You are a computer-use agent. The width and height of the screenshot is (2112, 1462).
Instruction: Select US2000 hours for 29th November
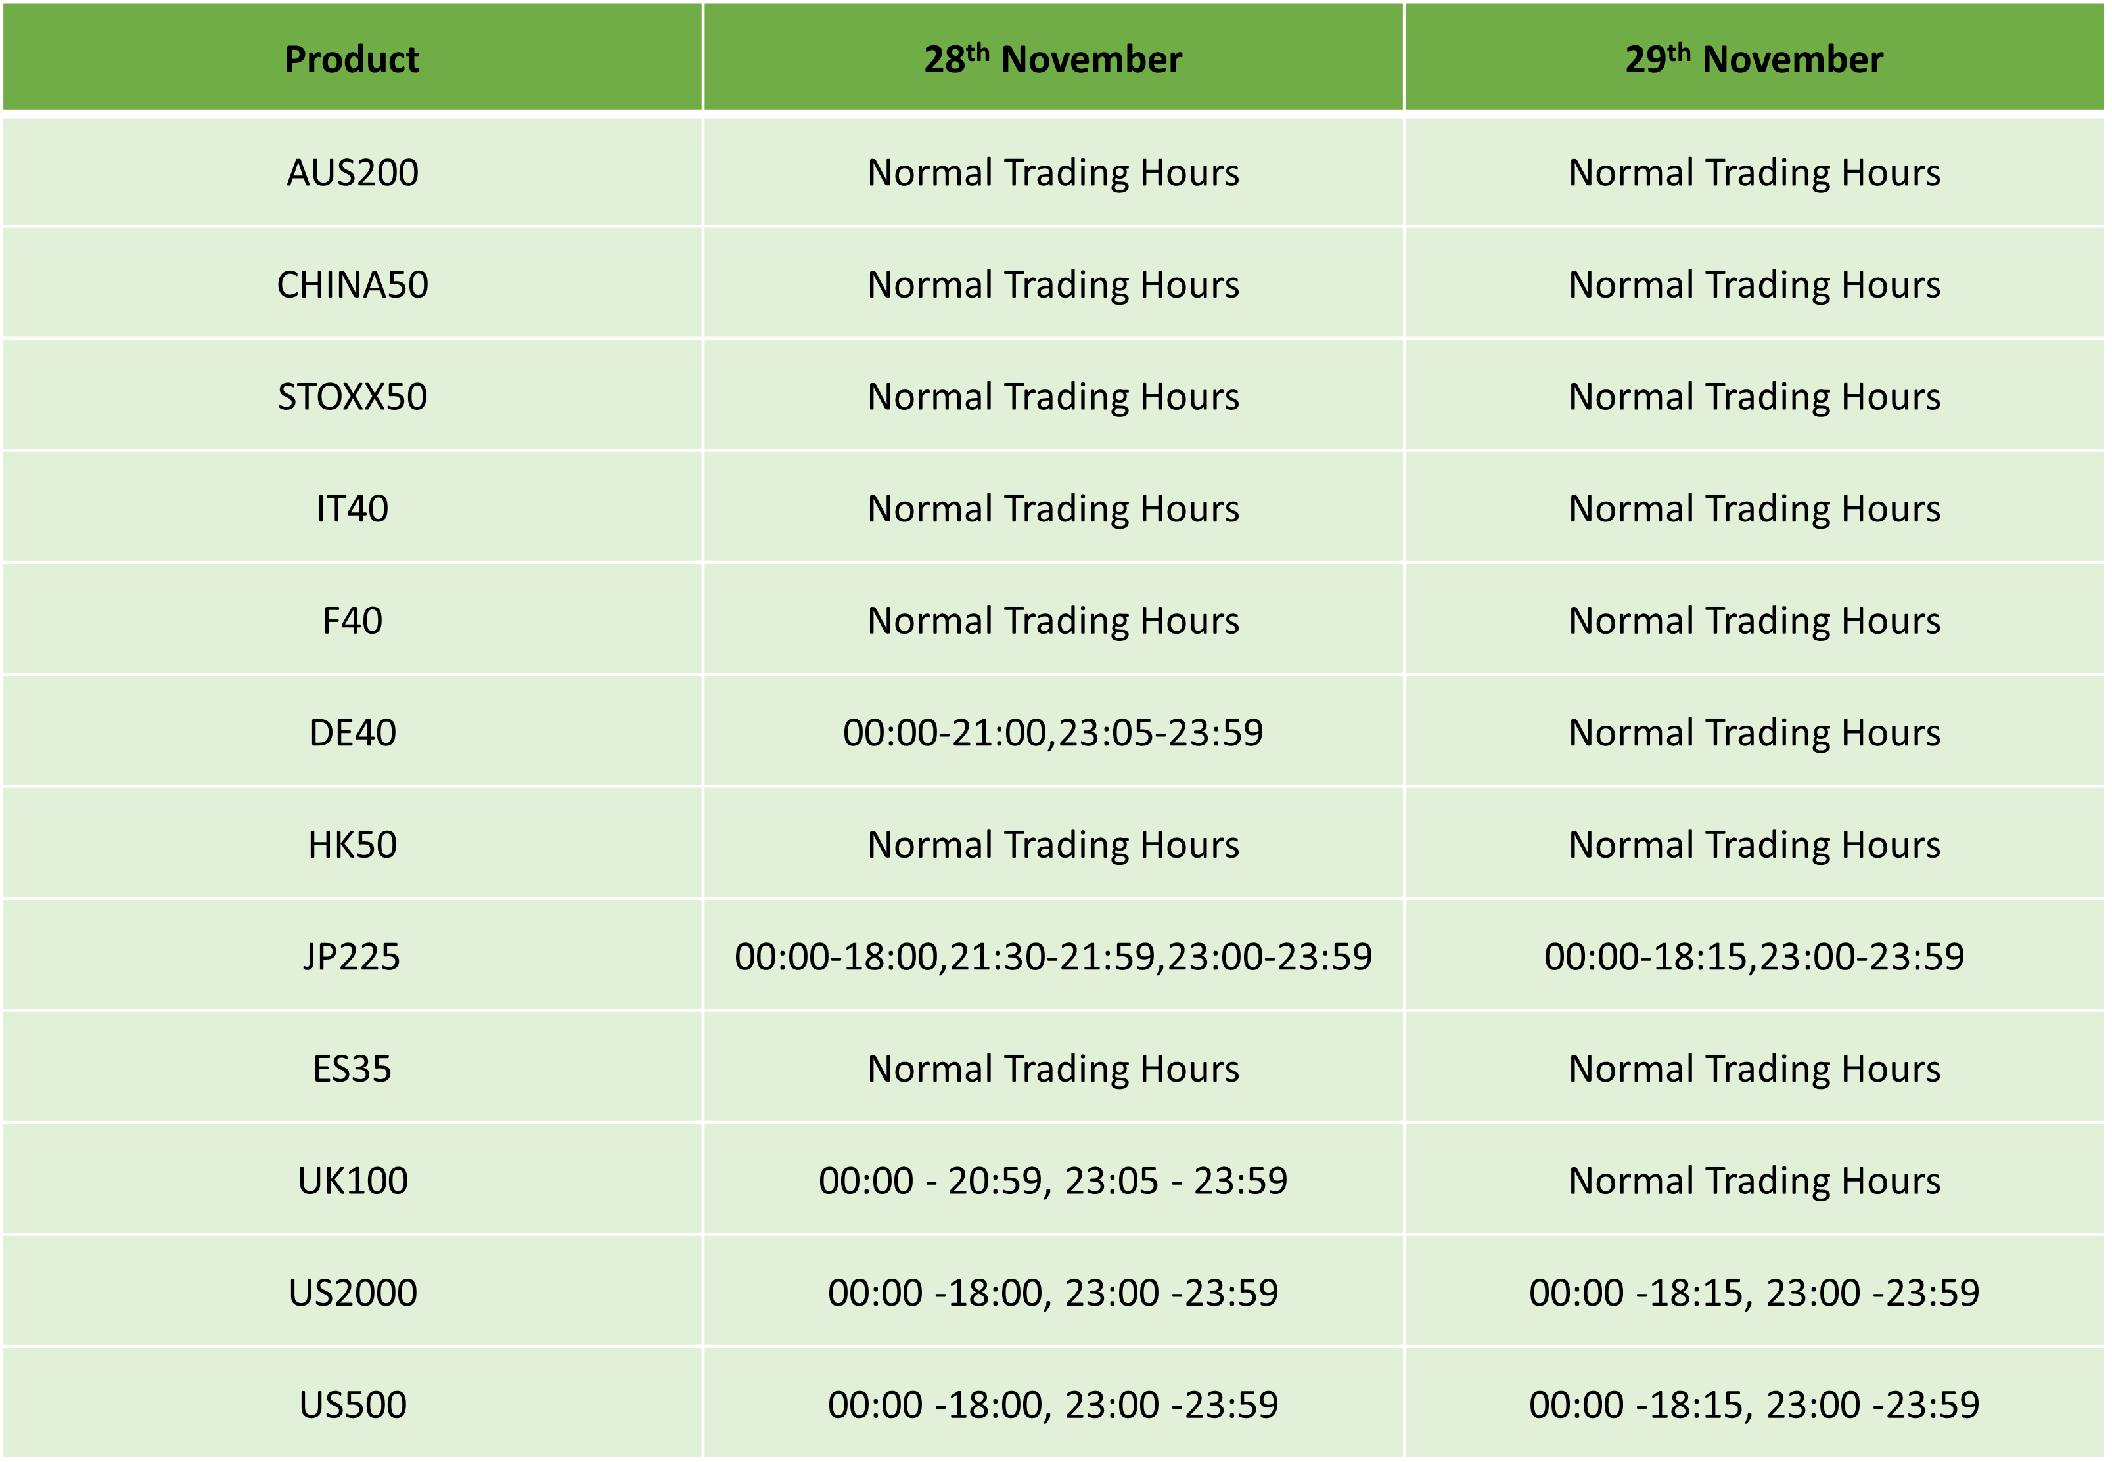pos(1754,1293)
